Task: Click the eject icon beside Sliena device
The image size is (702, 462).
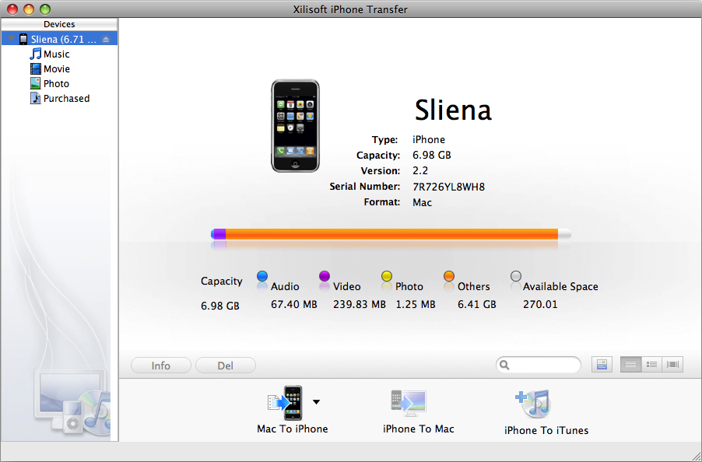Action: click(x=107, y=39)
